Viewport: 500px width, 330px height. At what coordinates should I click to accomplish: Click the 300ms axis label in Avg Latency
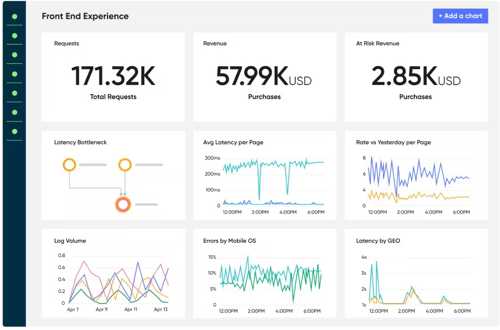(212, 158)
